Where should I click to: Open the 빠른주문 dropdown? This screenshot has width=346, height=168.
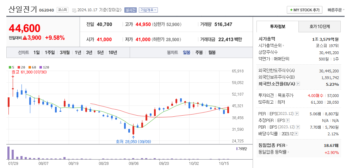(336, 10)
